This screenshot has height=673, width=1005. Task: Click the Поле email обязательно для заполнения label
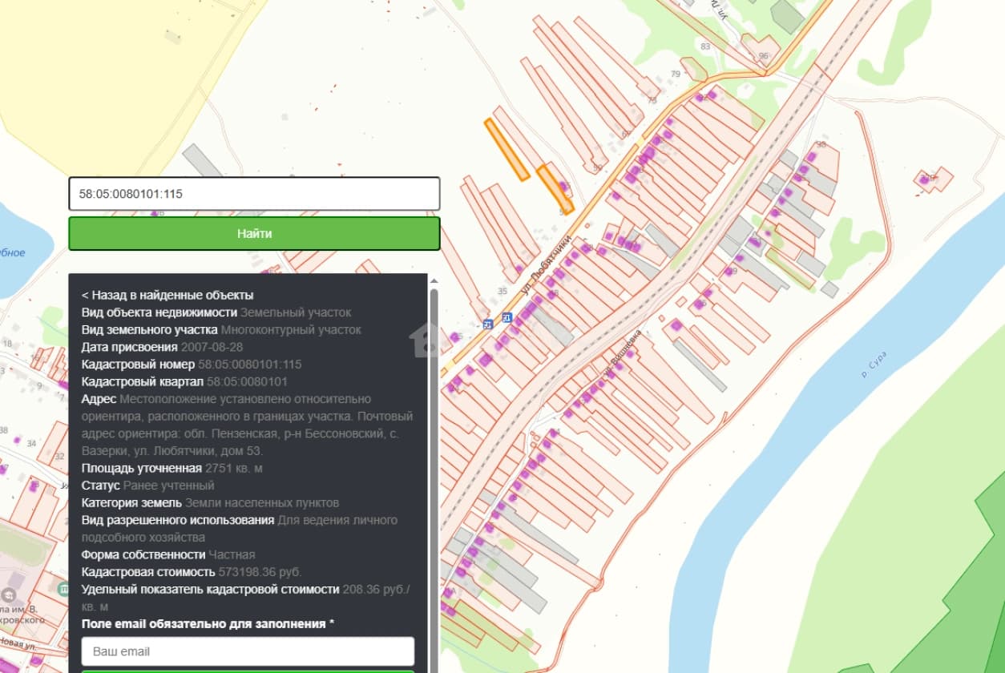click(208, 623)
